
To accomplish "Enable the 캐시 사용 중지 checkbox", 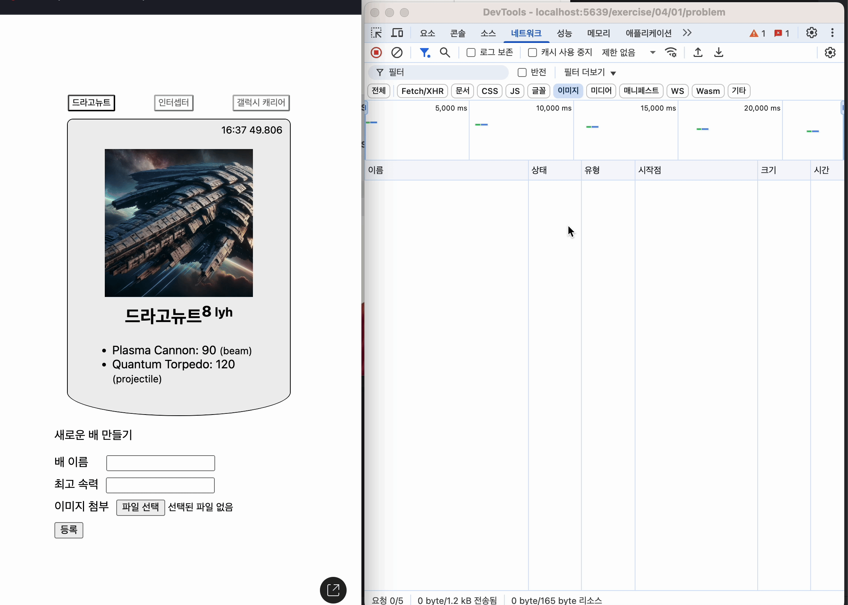I will (532, 53).
